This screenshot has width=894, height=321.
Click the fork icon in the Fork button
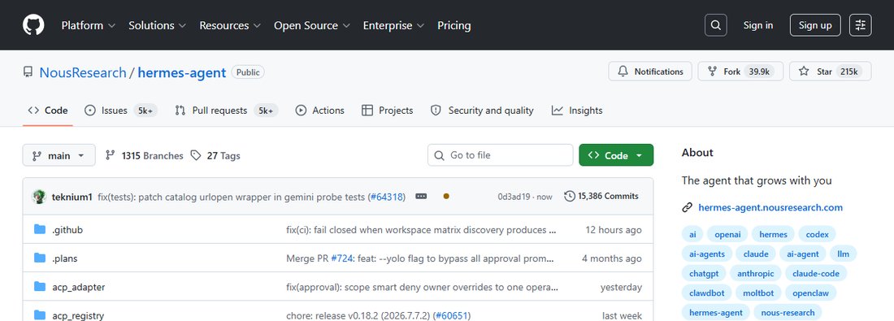point(712,72)
